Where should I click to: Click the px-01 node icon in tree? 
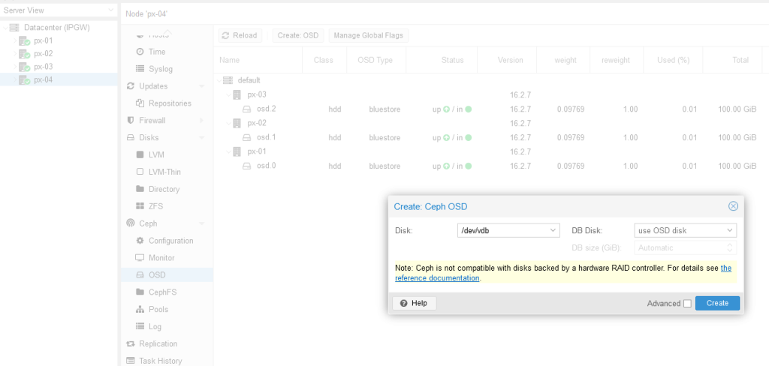[x=25, y=40]
